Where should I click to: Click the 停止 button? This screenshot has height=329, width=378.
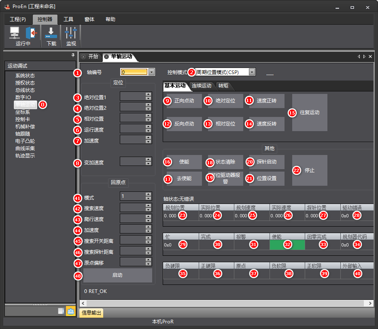coord(310,170)
